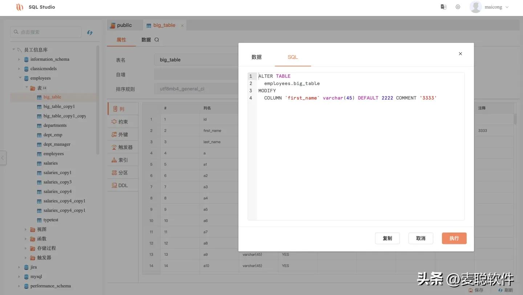
Task: Click the 取消 cancel button
Action: tap(421, 238)
